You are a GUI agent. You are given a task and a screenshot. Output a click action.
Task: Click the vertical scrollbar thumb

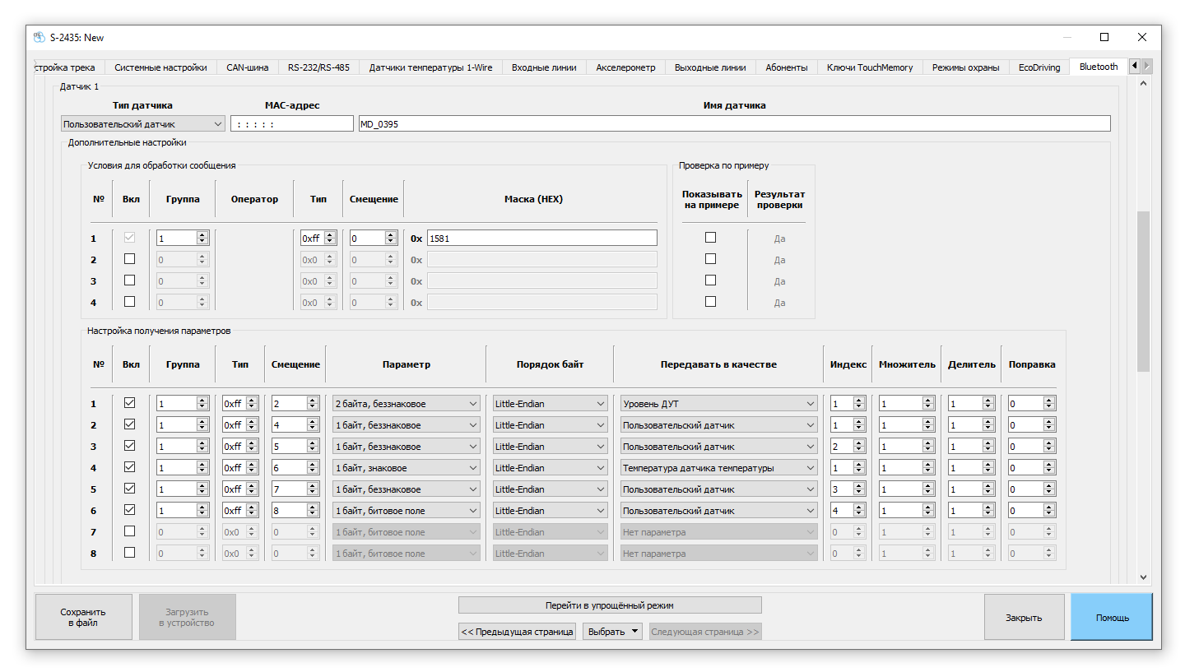tap(1143, 291)
